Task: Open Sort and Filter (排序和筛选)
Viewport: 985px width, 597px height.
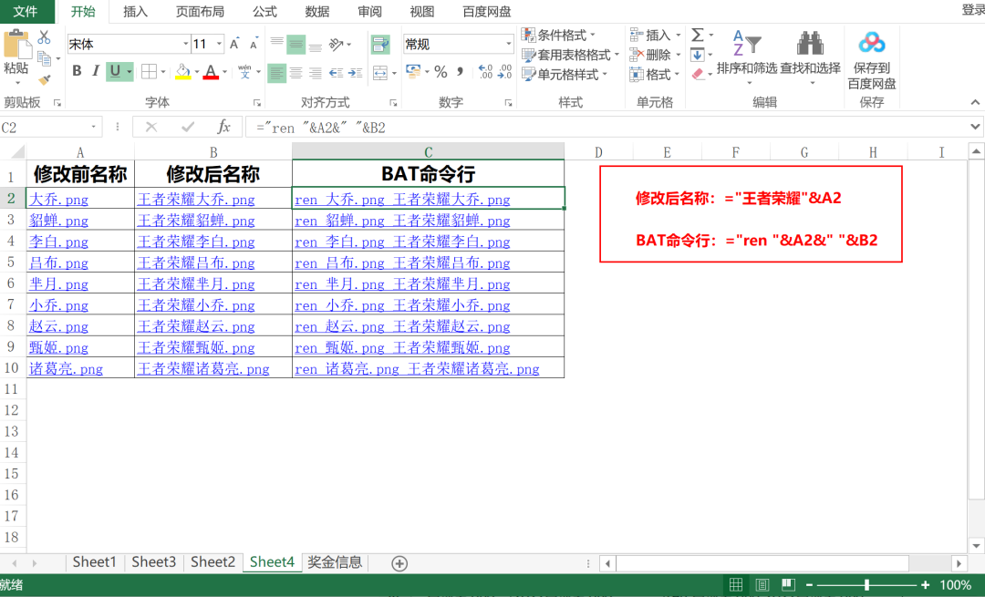Action: [746, 57]
